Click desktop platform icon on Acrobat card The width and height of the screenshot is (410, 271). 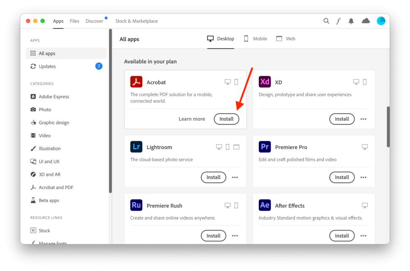point(228,82)
